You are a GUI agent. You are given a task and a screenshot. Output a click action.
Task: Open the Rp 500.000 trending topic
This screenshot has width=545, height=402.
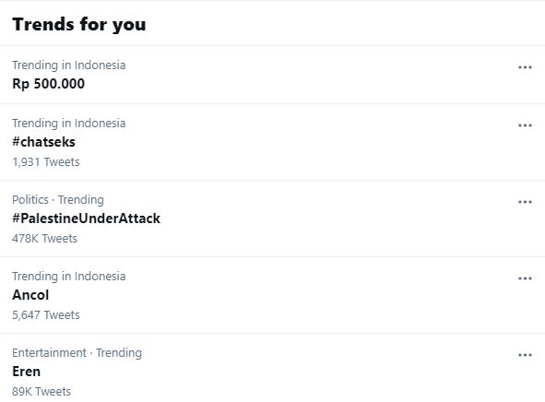(48, 84)
